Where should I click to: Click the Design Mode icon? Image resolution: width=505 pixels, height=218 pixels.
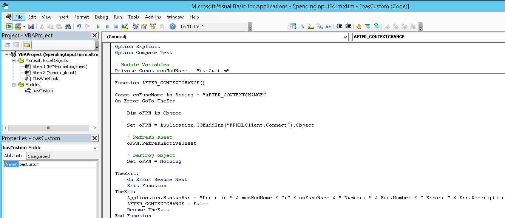[x=125, y=26]
